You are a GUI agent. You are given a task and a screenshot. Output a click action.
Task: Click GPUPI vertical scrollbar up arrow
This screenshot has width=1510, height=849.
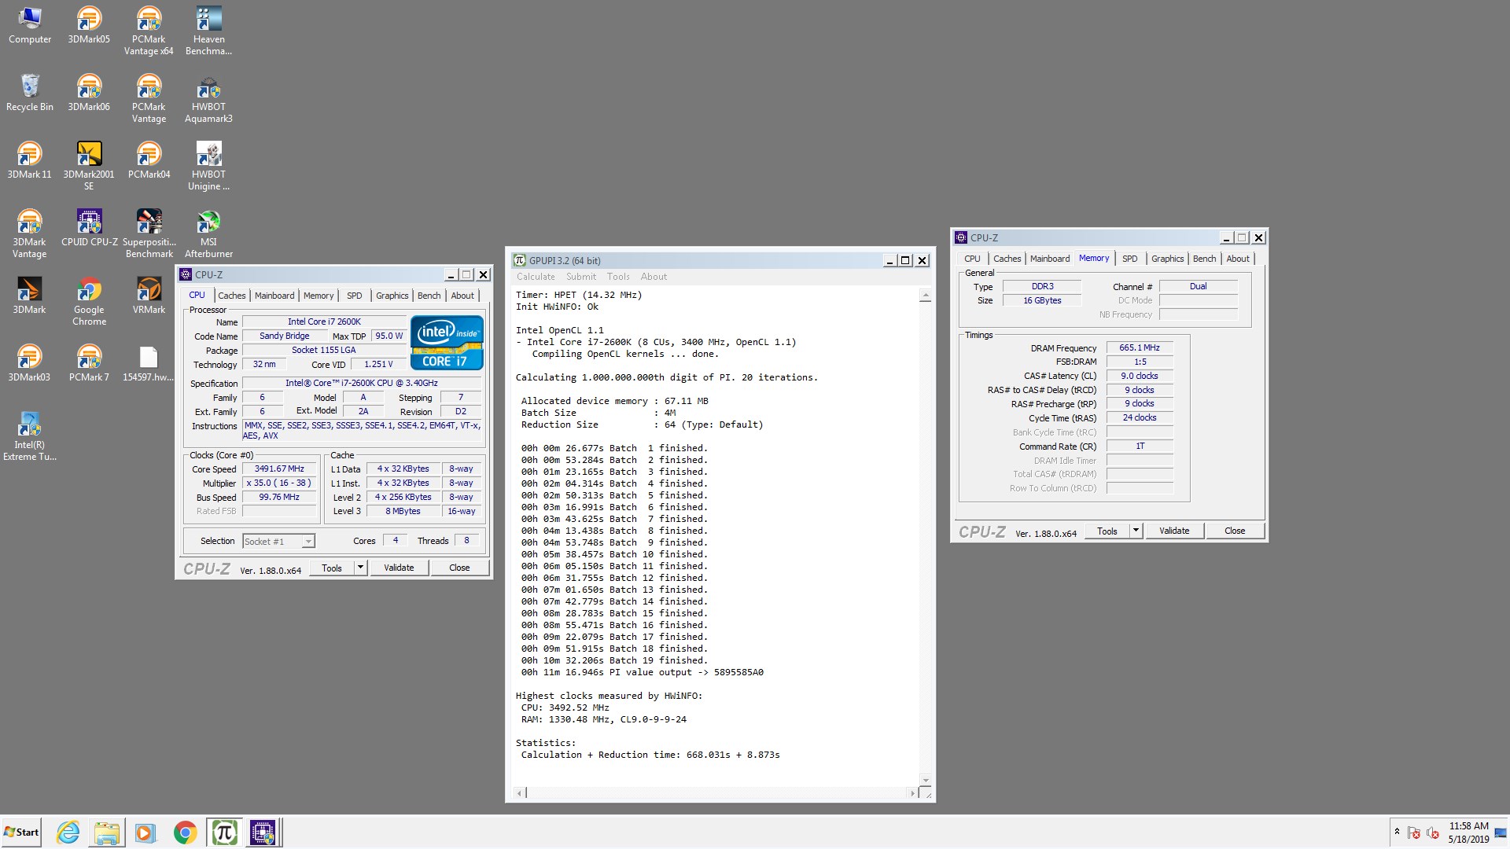tap(926, 296)
